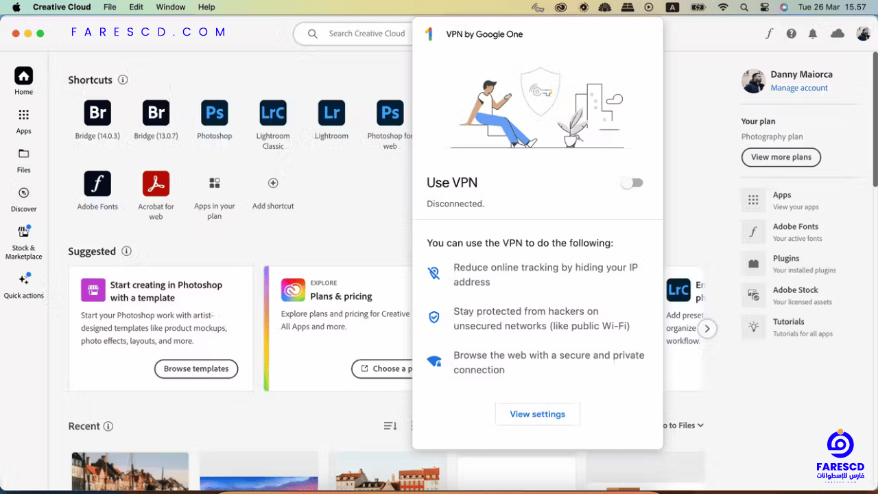Click the sort order icon in Recent

(390, 426)
